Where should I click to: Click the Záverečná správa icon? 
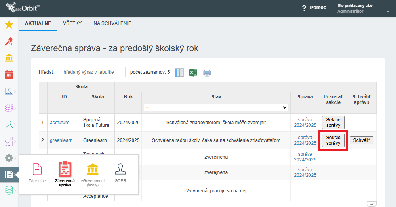tap(65, 174)
